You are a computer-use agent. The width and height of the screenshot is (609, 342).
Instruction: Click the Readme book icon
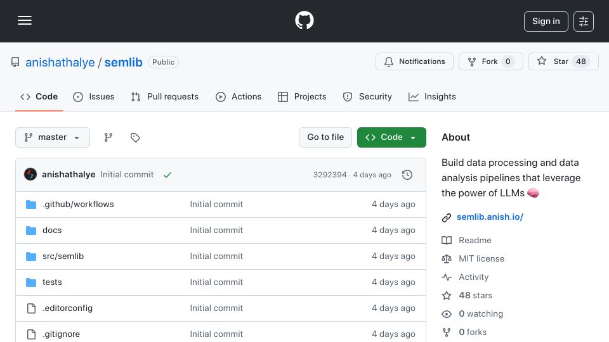point(447,241)
